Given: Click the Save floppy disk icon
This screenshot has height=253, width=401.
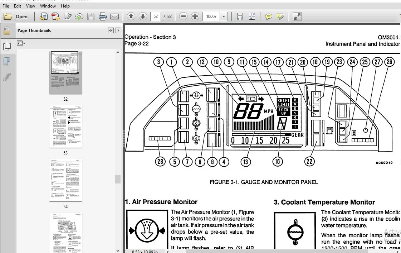Looking at the screenshot, I should coord(91,16).
